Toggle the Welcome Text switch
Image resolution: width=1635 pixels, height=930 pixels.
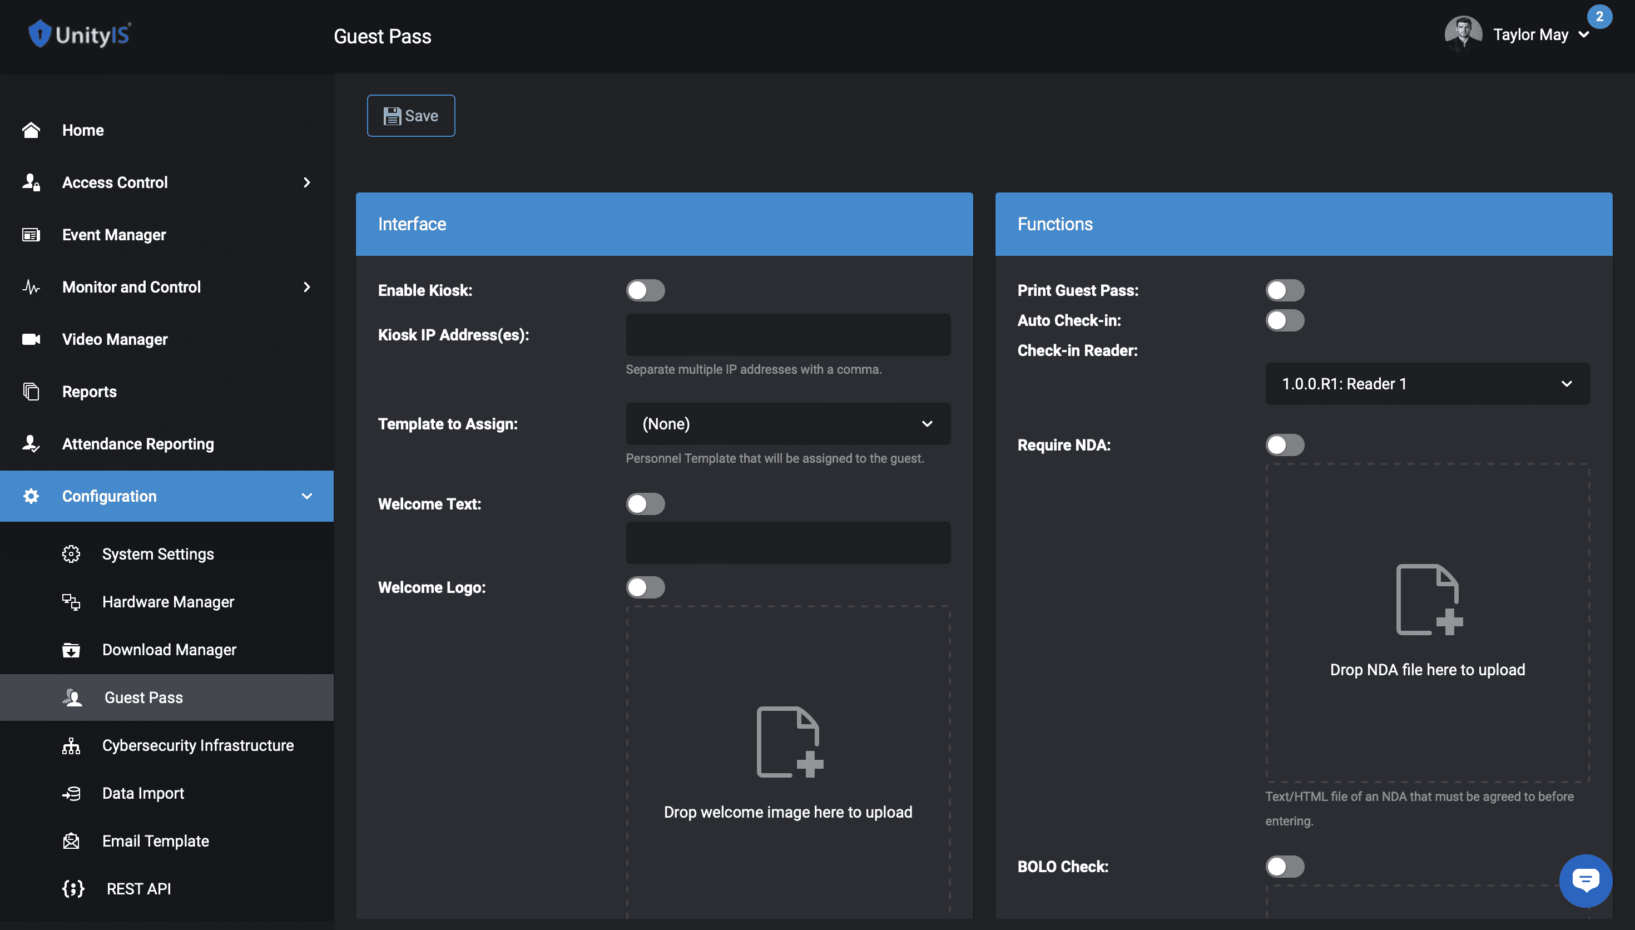pyautogui.click(x=646, y=504)
